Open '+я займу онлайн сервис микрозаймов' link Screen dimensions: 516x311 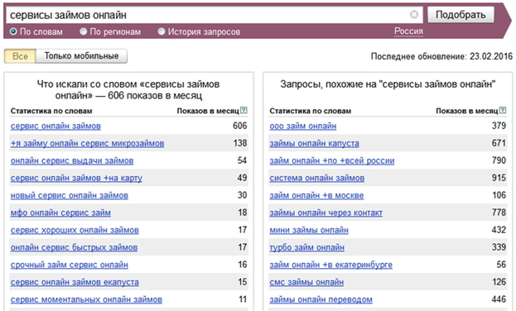[x=87, y=143]
